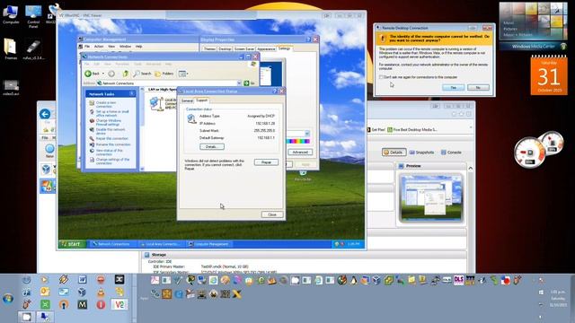Select Support tab in Connection Status

click(201, 100)
